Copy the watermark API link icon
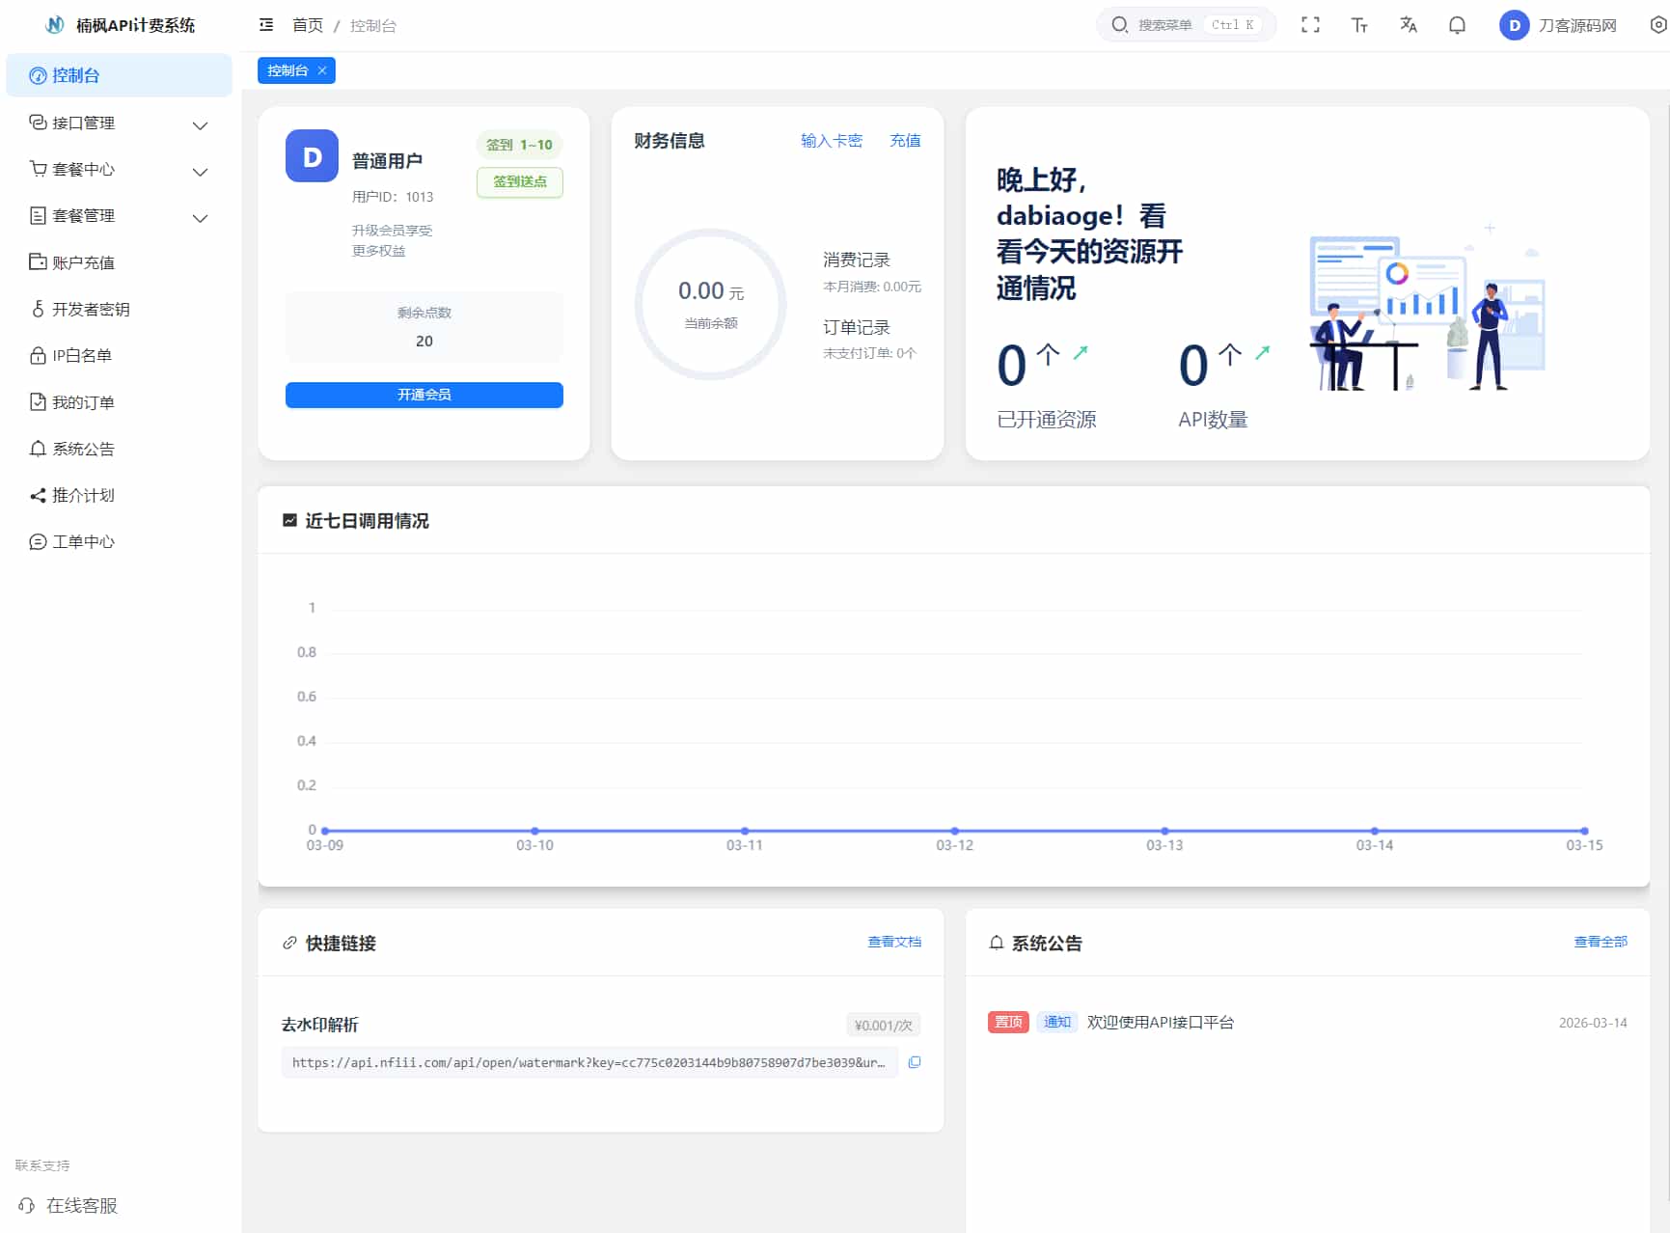 pyautogui.click(x=915, y=1062)
